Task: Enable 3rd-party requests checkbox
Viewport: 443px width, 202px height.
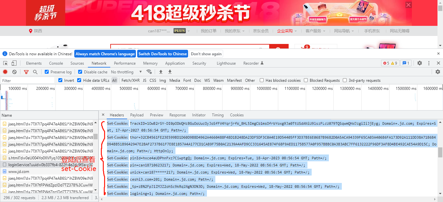Action: [x=345, y=80]
